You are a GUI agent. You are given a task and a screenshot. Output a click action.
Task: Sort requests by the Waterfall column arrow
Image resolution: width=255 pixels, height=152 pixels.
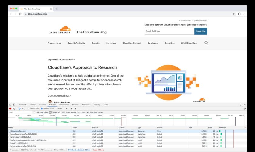point(245,127)
